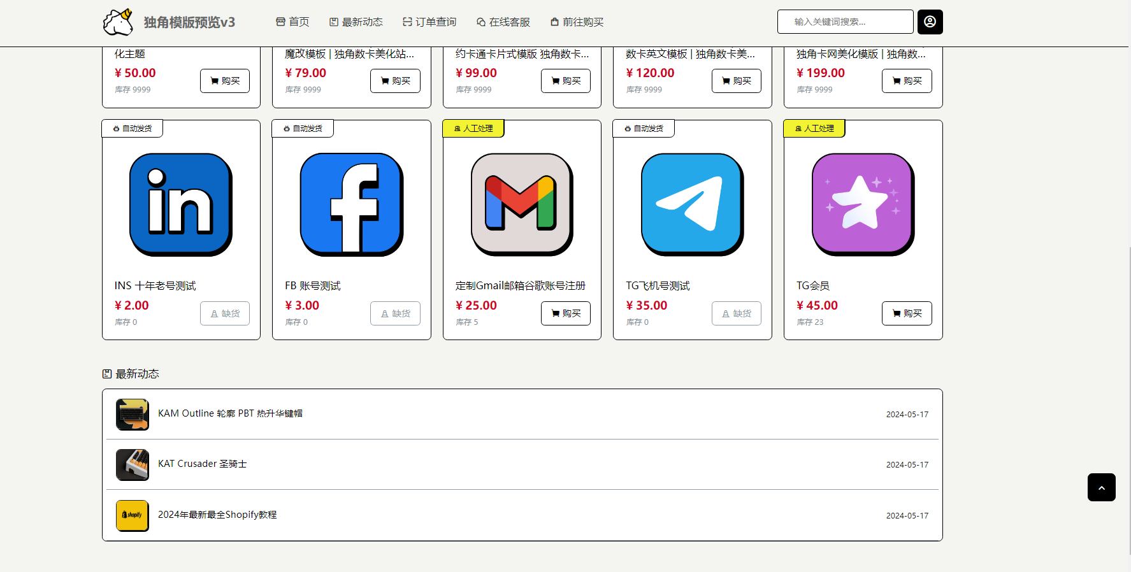Open the TG会员 product title
1131x572 pixels.
point(813,286)
